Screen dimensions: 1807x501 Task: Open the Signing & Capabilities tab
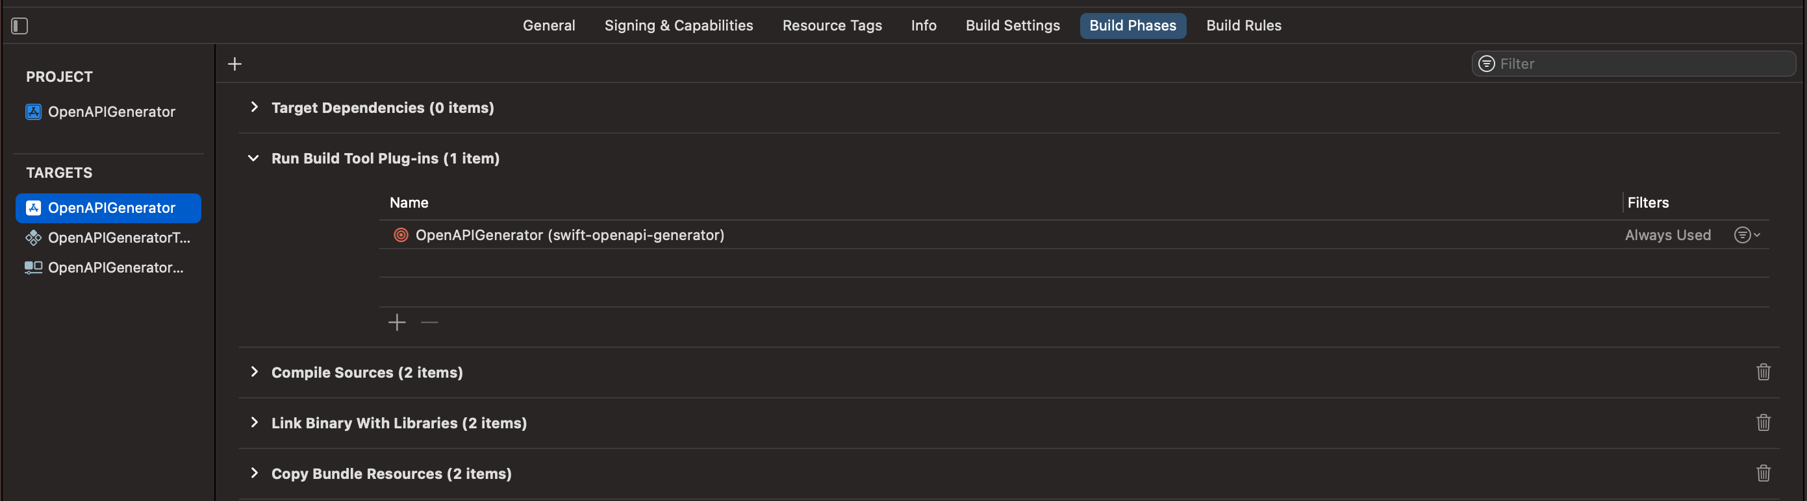678,26
